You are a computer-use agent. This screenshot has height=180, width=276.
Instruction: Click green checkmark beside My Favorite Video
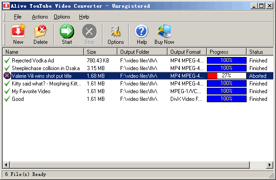[7, 91]
